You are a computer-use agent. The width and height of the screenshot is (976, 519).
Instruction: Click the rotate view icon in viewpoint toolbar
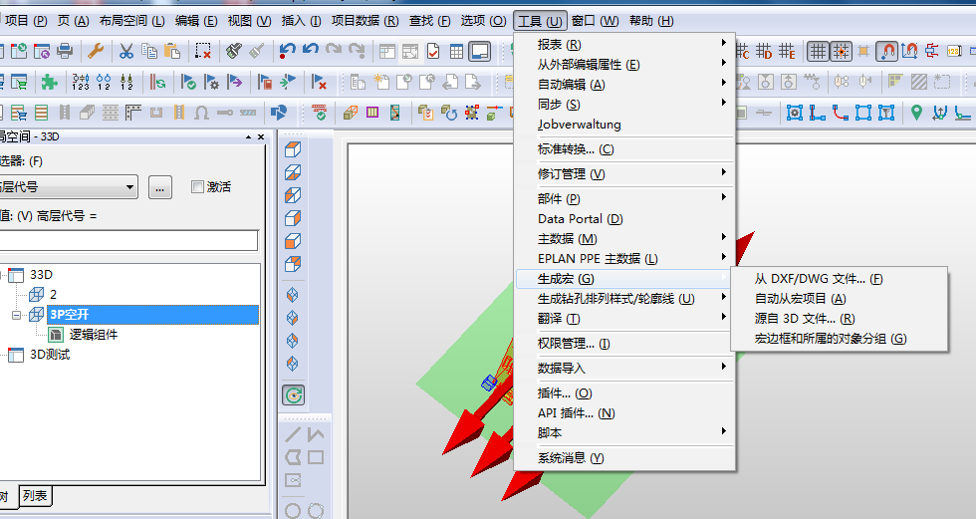coord(293,395)
